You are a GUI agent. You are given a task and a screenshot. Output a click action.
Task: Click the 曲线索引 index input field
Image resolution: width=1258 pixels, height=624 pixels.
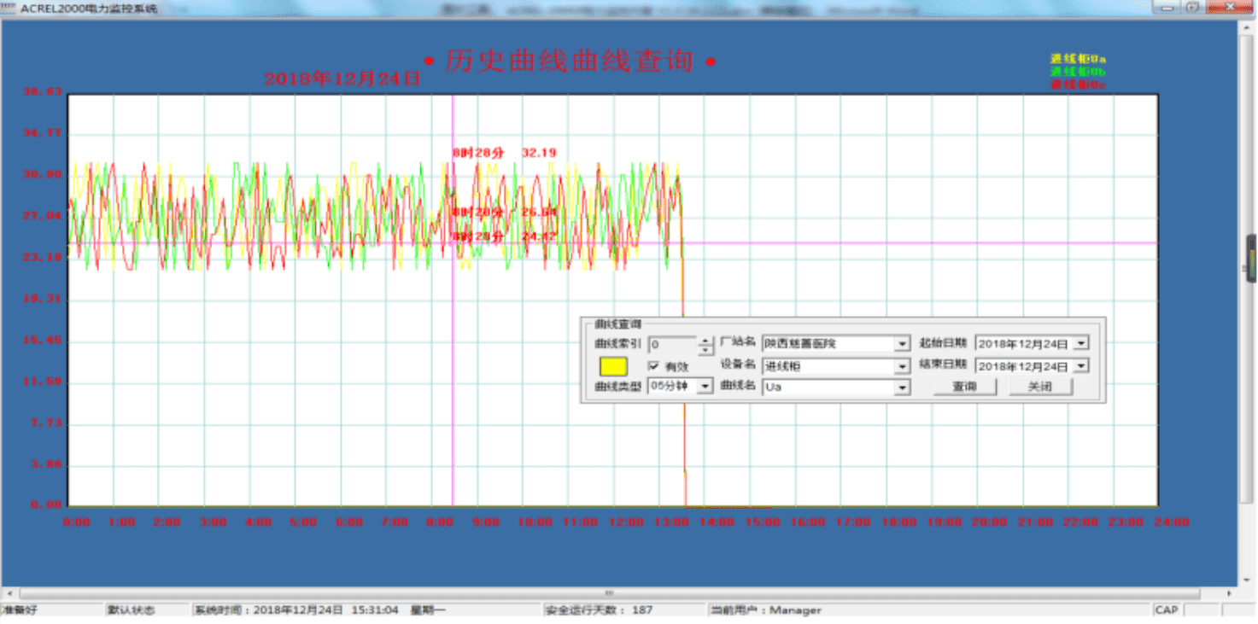pos(673,345)
